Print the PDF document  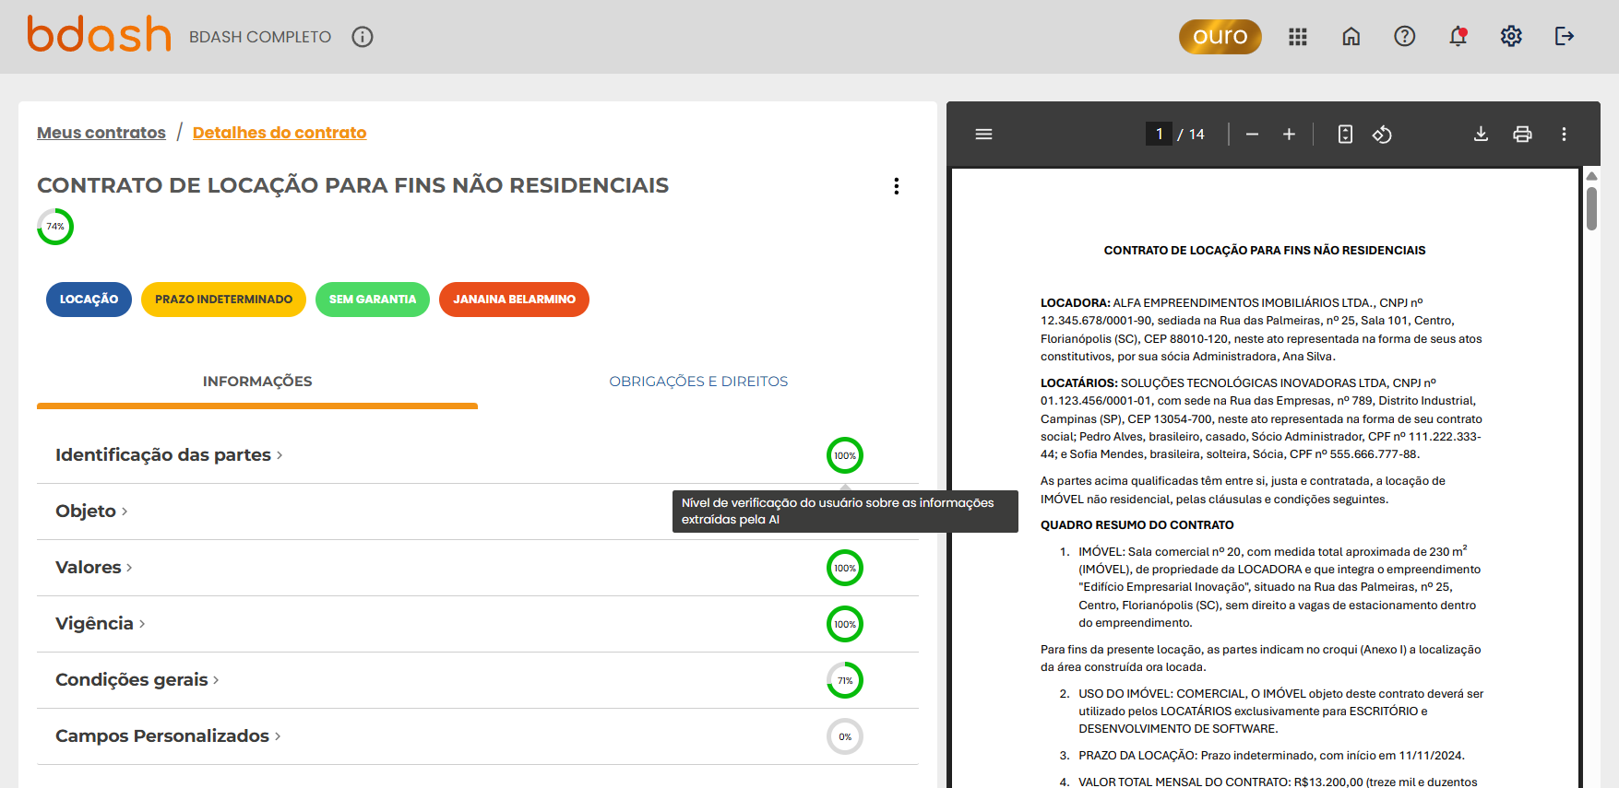click(1522, 135)
